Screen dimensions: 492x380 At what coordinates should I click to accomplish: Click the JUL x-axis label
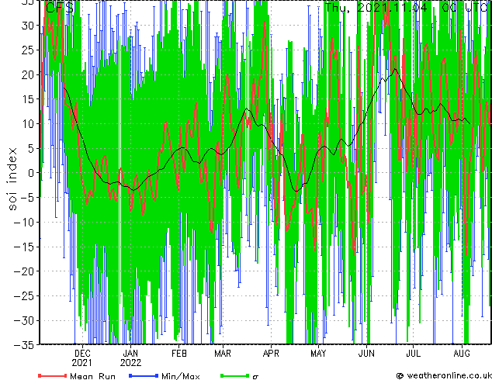(x=414, y=354)
